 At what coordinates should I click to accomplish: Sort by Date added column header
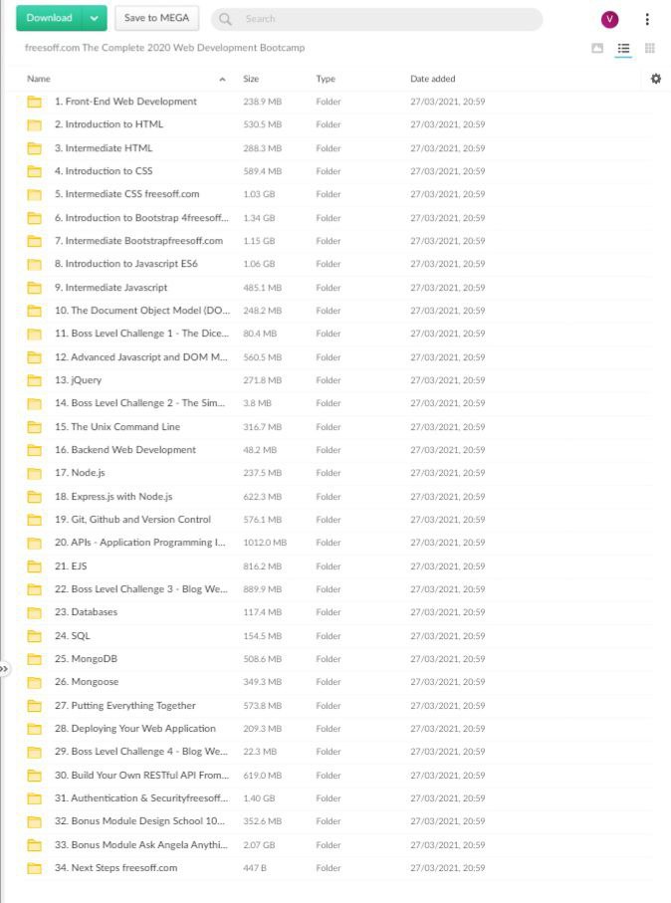click(x=432, y=79)
